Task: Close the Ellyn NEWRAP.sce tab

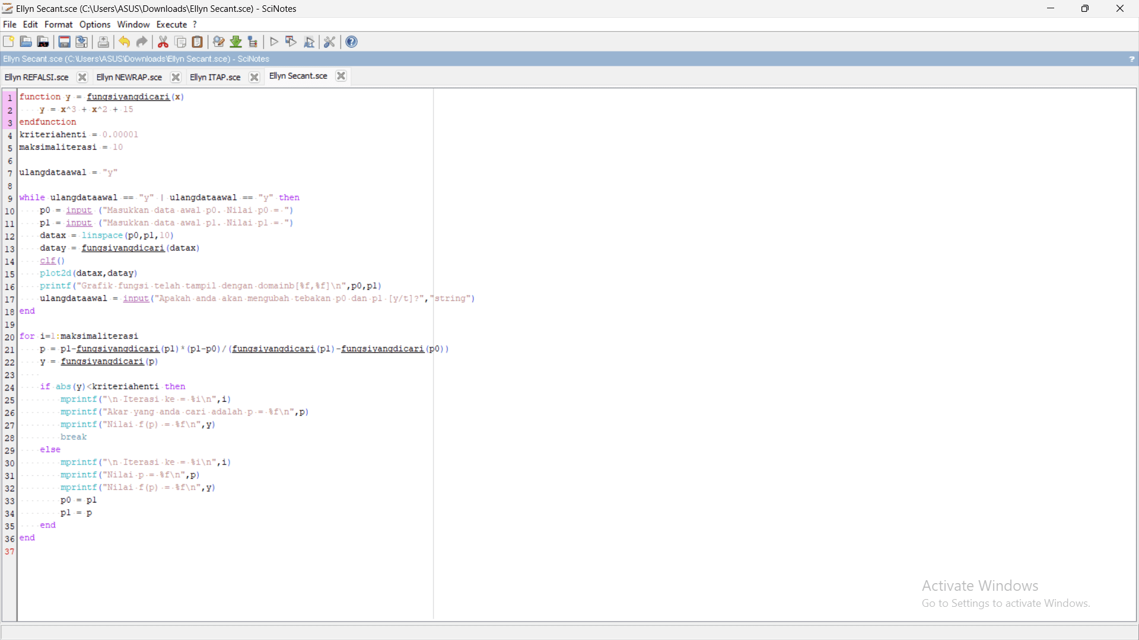Action: pos(176,78)
